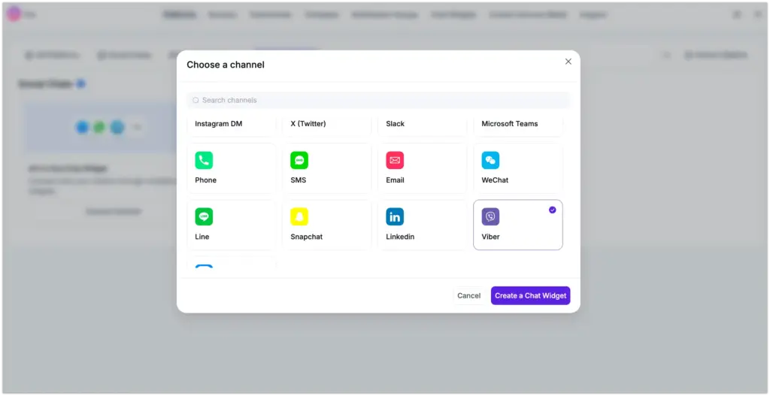Select the Microsoft Teams card

coord(518,126)
